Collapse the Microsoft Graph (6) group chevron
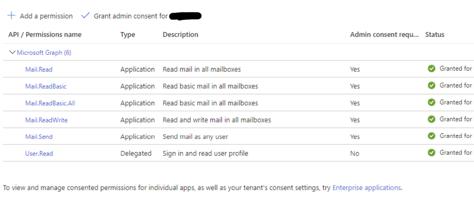The height and width of the screenshot is (204, 474). (12, 53)
